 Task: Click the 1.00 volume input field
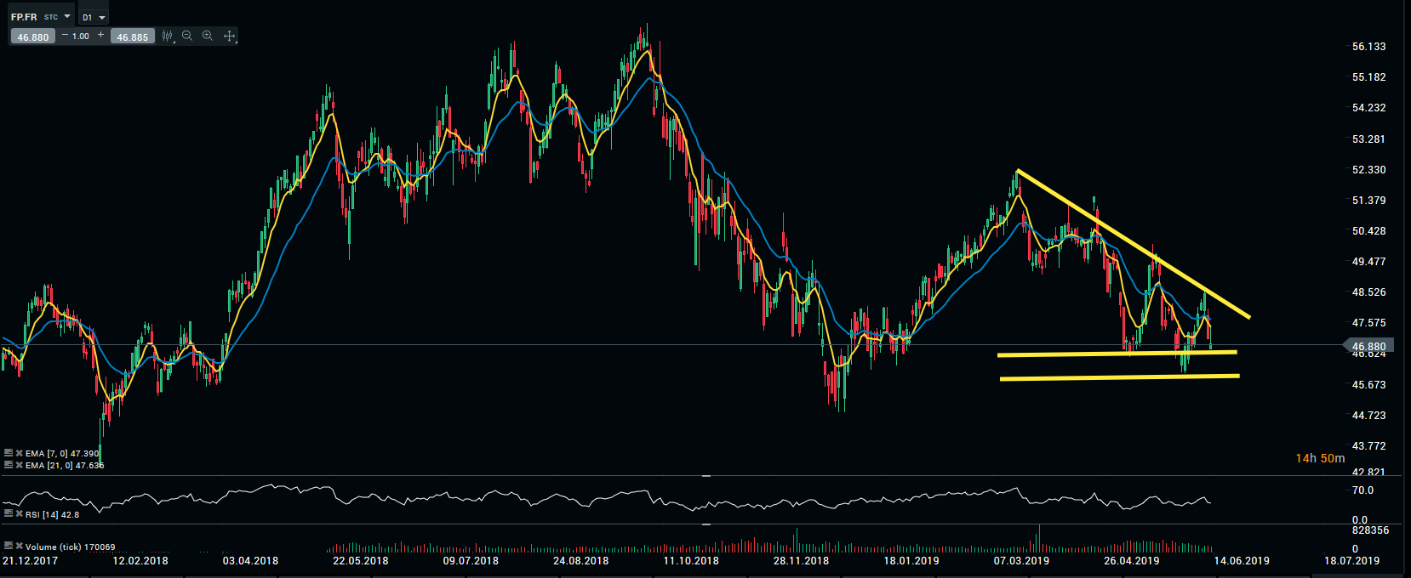81,36
